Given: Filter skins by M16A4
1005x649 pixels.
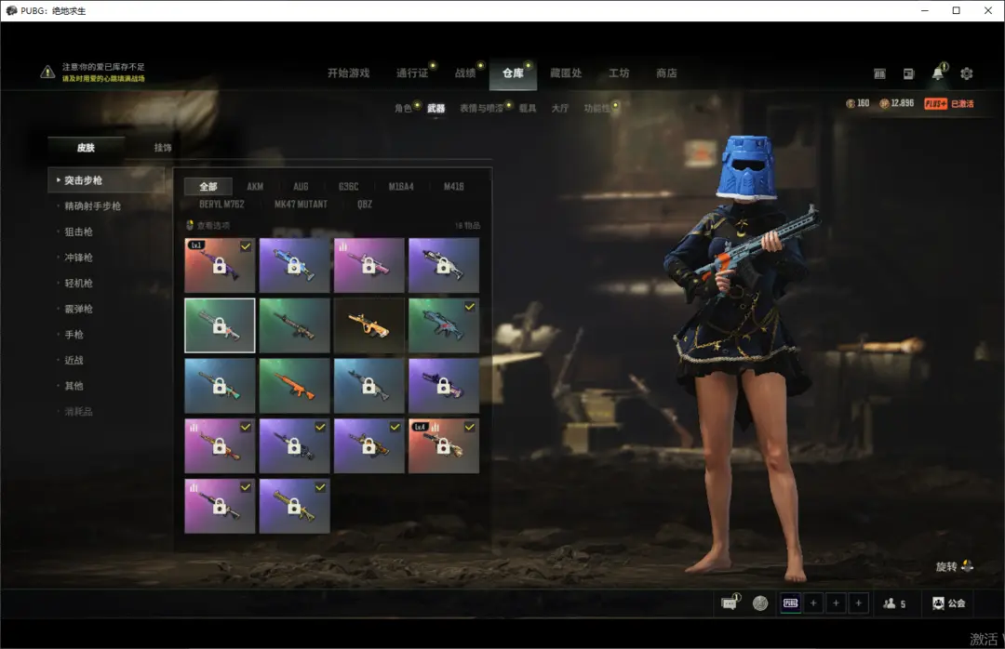Looking at the screenshot, I should pos(401,187).
